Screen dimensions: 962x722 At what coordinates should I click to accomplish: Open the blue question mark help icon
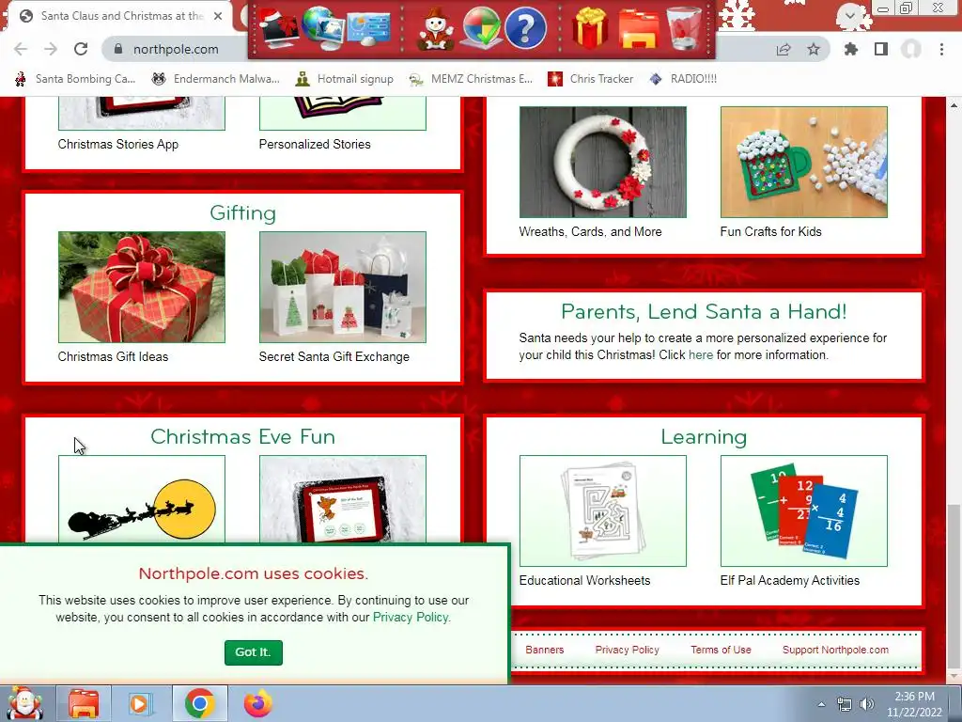click(525, 28)
